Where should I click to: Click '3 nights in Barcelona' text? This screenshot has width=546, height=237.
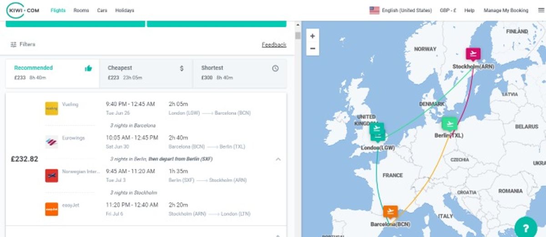133,125
